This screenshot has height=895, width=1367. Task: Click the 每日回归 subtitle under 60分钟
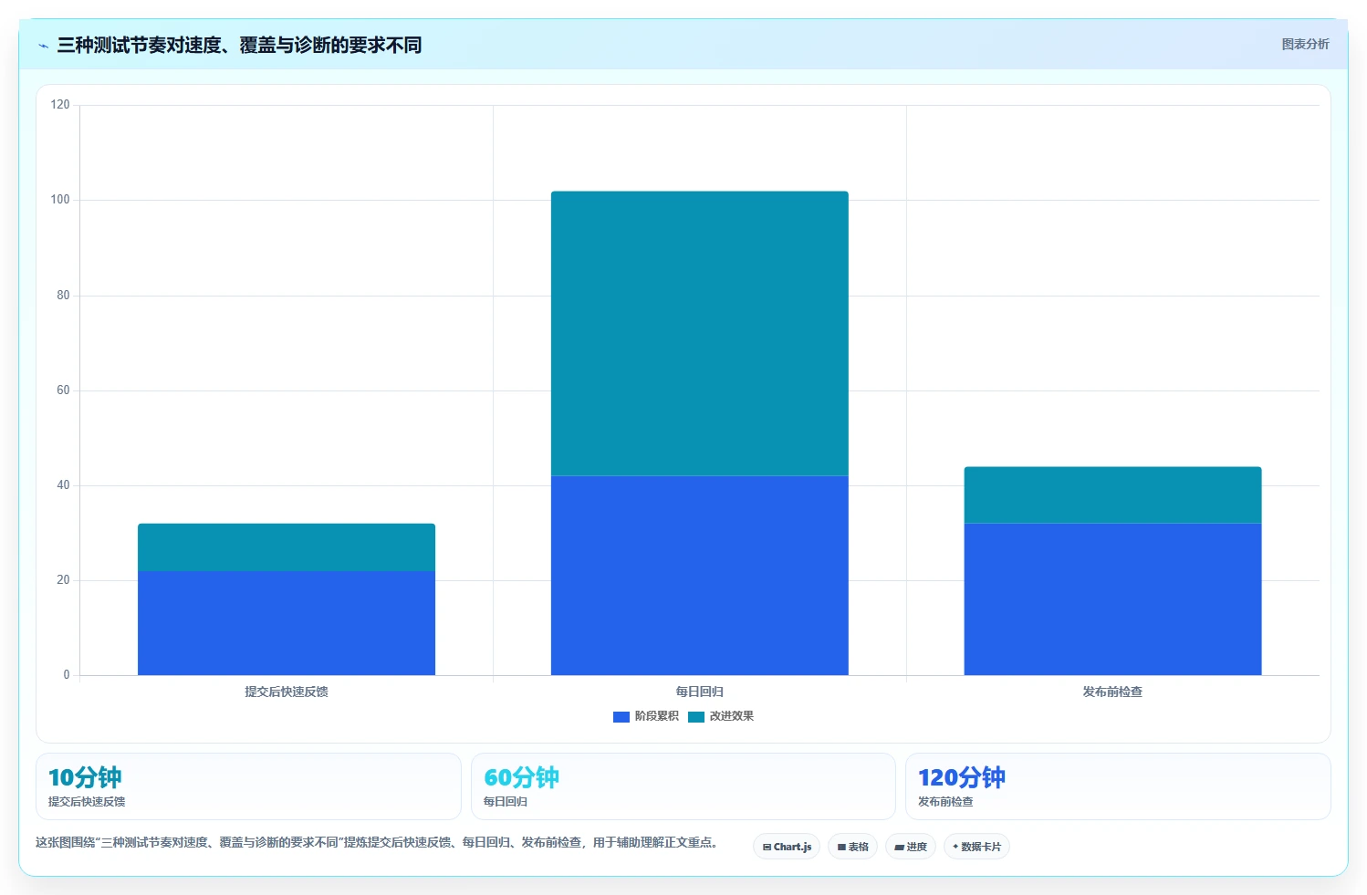click(506, 802)
